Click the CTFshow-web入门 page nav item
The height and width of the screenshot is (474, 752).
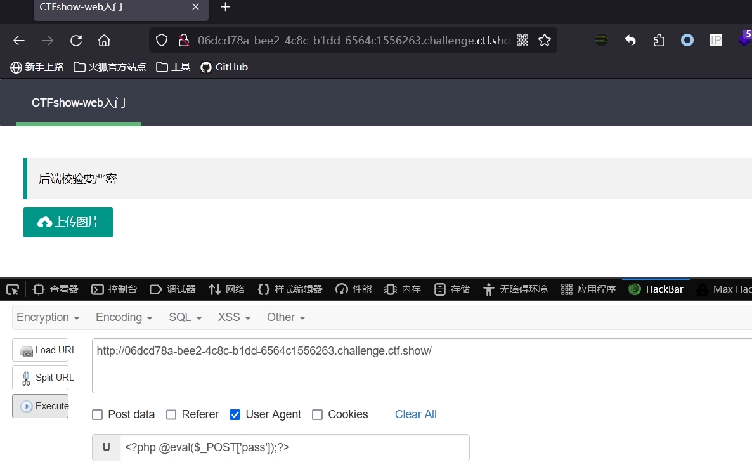coord(79,103)
